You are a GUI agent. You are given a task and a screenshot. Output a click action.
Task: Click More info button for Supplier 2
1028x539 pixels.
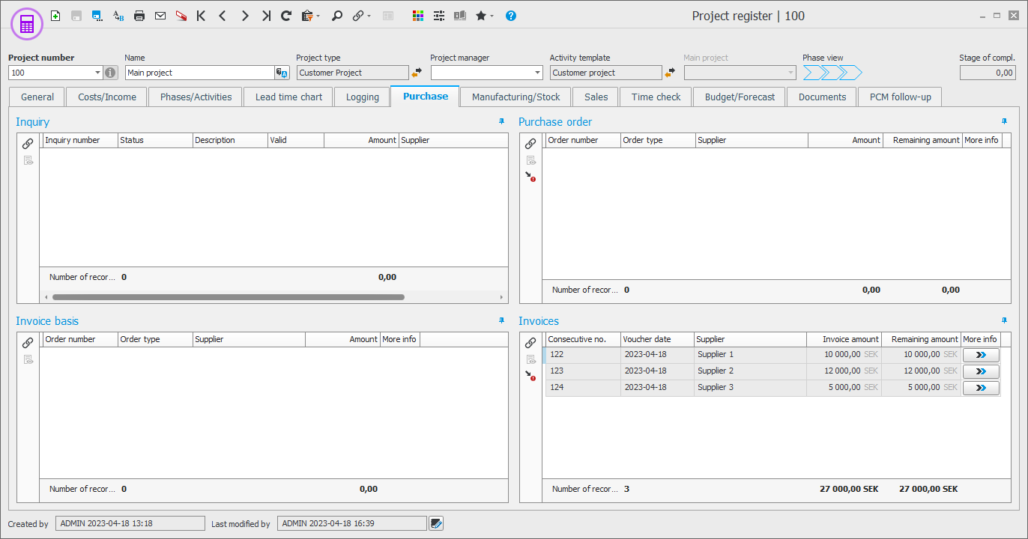pyautogui.click(x=981, y=371)
